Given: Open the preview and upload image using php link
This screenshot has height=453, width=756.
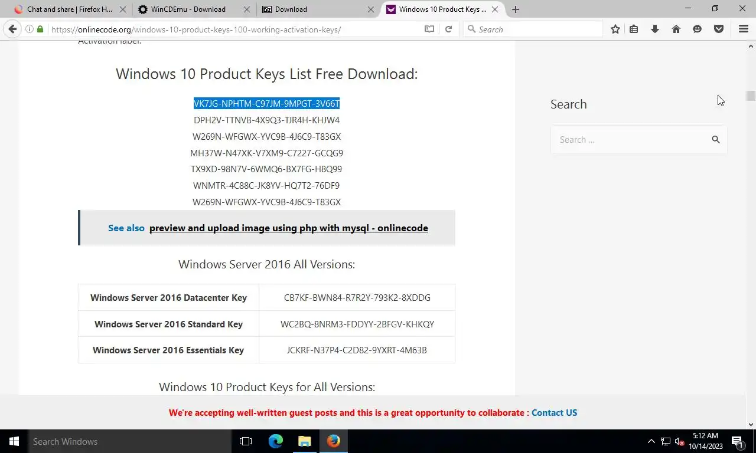Looking at the screenshot, I should point(289,228).
